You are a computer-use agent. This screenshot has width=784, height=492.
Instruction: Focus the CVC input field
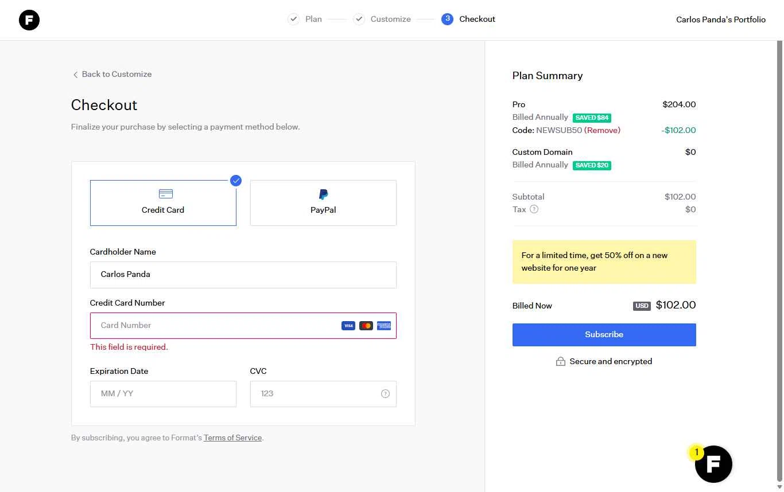click(323, 394)
